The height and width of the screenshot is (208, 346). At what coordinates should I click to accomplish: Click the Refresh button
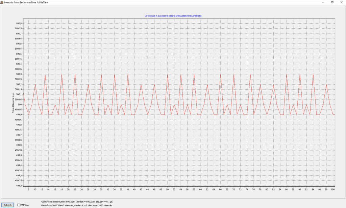pyautogui.click(x=7, y=205)
